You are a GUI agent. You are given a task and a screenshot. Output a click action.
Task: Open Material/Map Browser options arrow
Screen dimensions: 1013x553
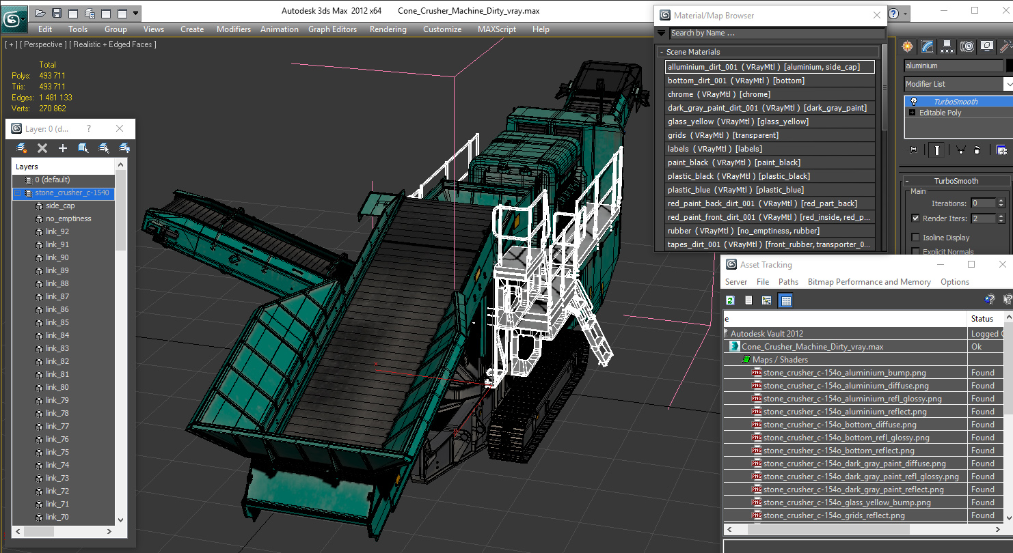coord(661,33)
